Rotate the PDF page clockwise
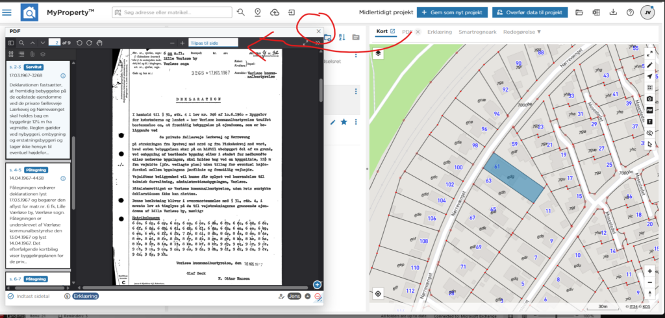The height and width of the screenshot is (318, 665). pos(89,43)
